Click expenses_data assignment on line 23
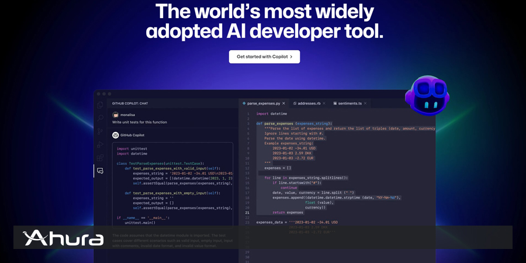This screenshot has height=263, width=526. coord(297,223)
